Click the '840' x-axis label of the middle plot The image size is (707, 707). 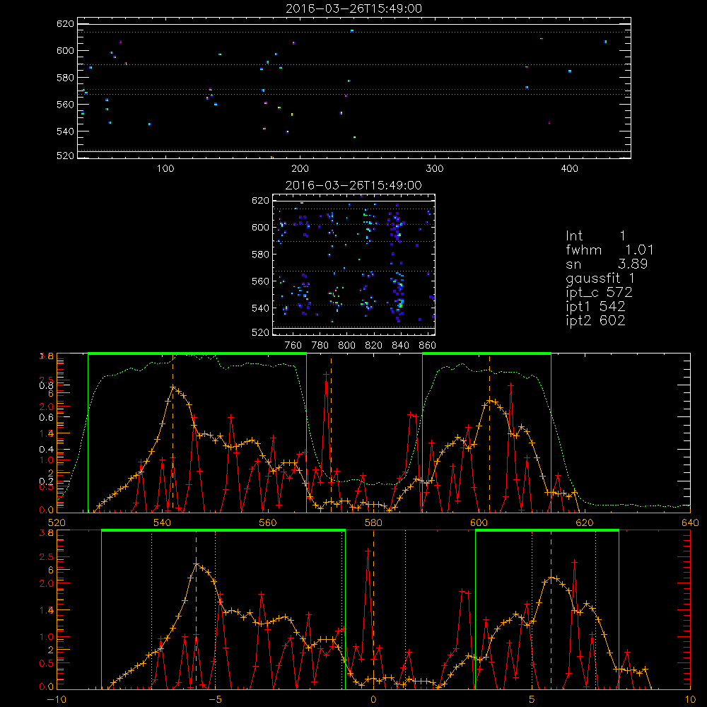(400, 346)
